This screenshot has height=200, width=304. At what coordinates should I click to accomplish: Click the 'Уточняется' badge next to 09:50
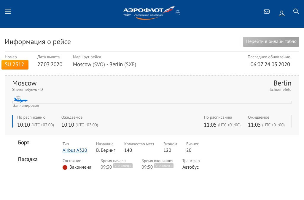click(164, 166)
